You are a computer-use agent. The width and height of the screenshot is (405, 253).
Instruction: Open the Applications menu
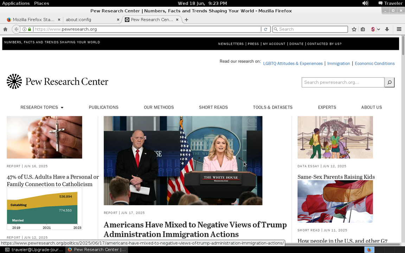16,3
